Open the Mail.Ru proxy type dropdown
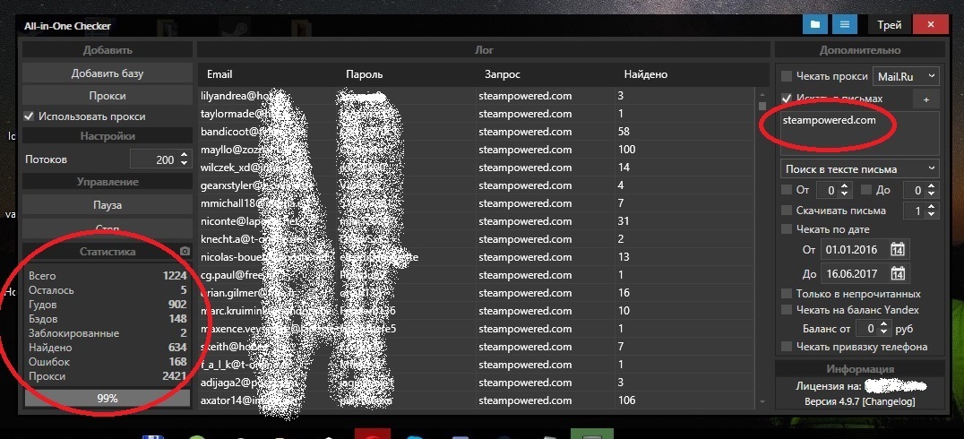The width and height of the screenshot is (964, 439). [906, 76]
